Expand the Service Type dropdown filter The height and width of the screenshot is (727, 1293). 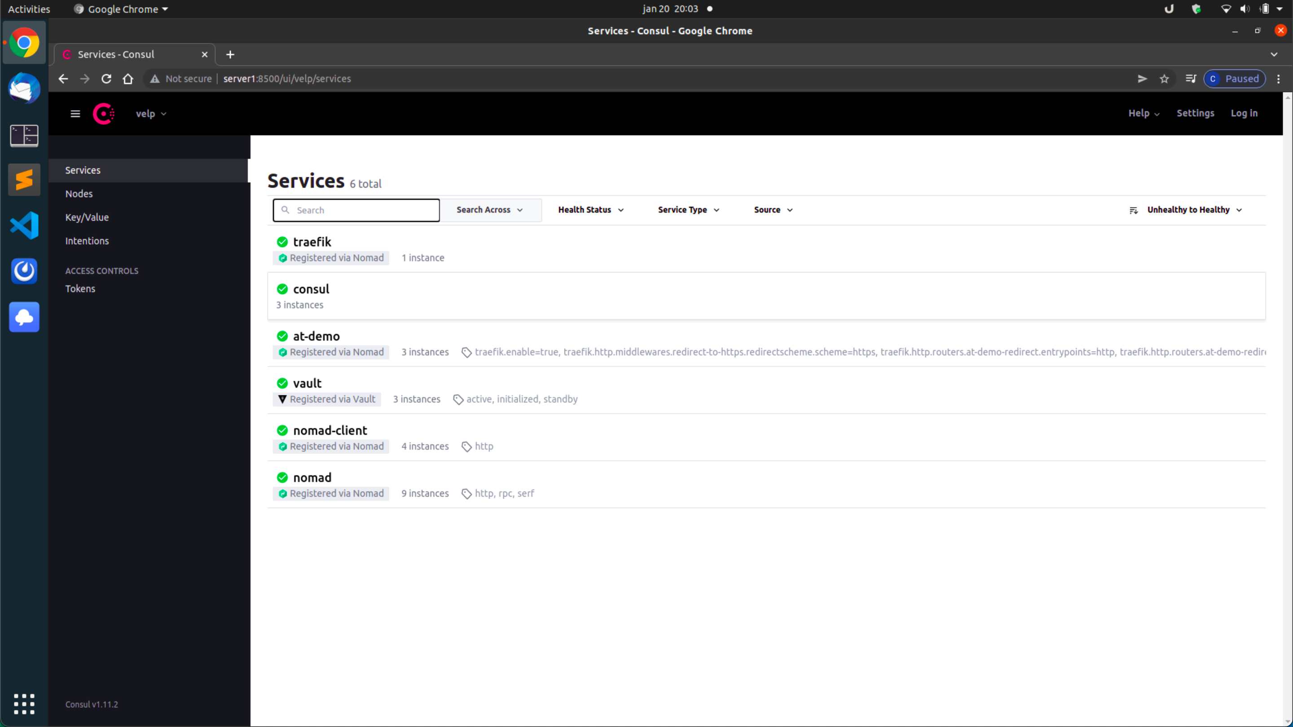(x=688, y=210)
